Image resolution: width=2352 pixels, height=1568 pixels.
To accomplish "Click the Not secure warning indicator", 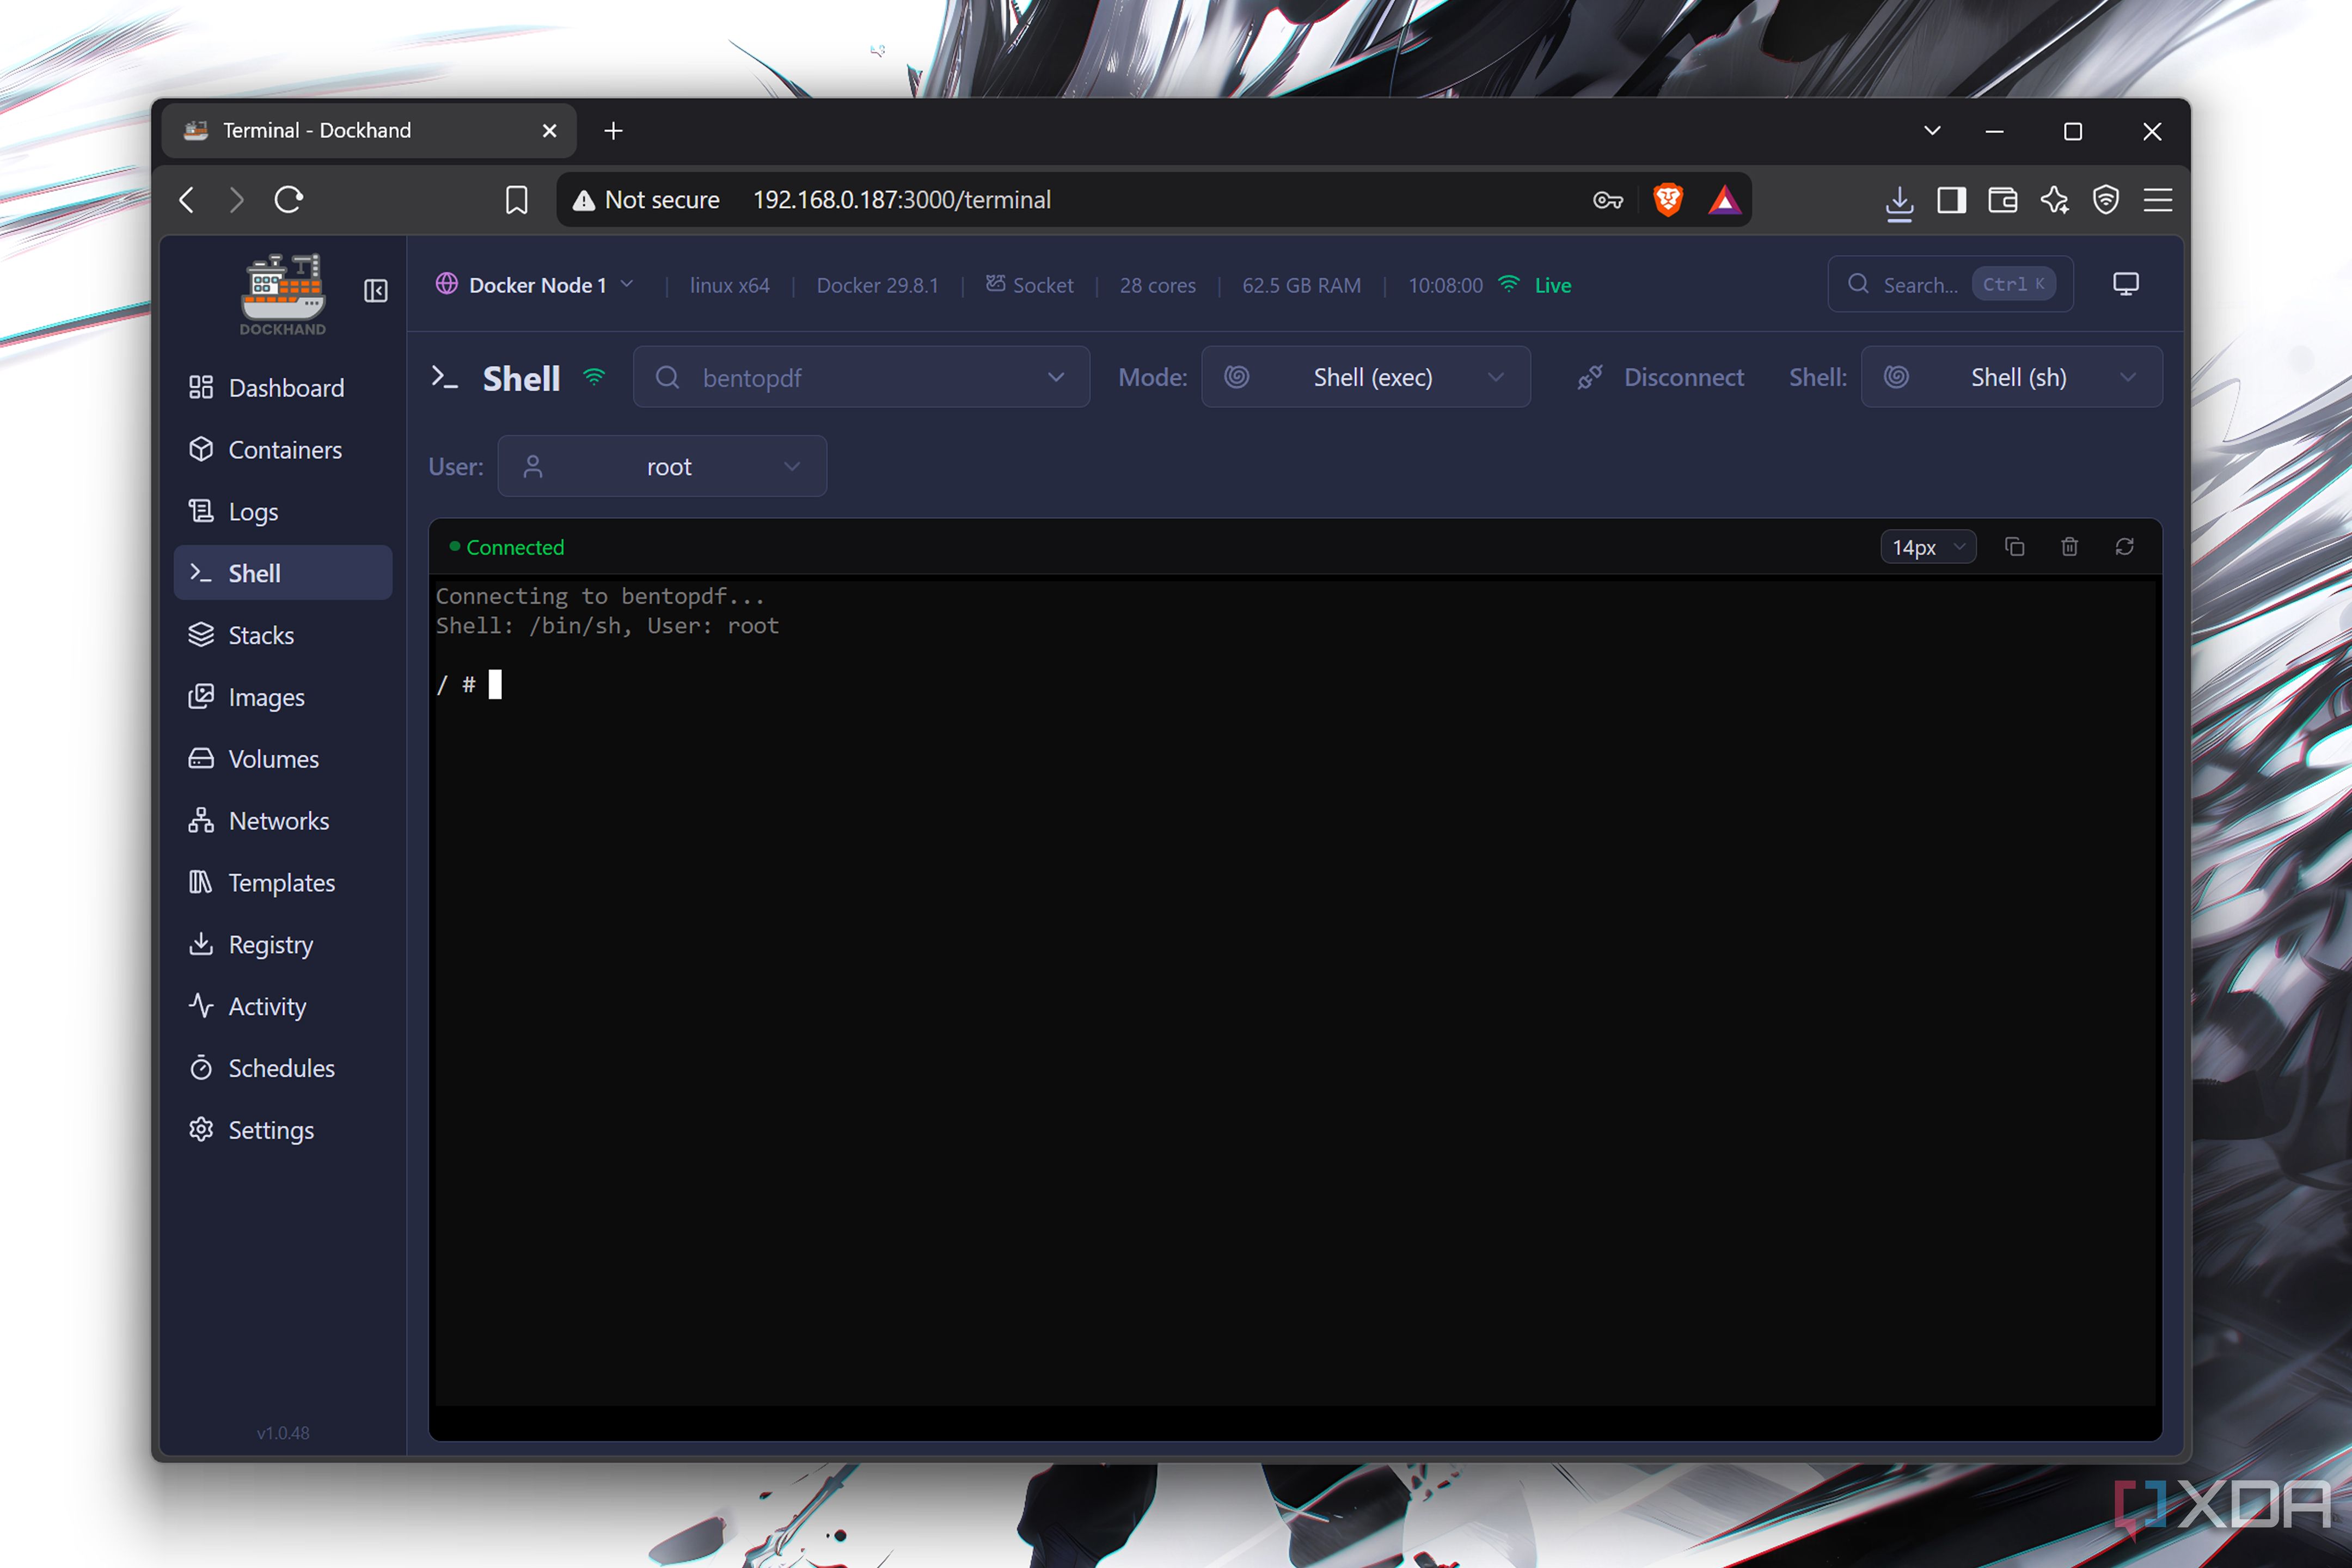I will 646,200.
